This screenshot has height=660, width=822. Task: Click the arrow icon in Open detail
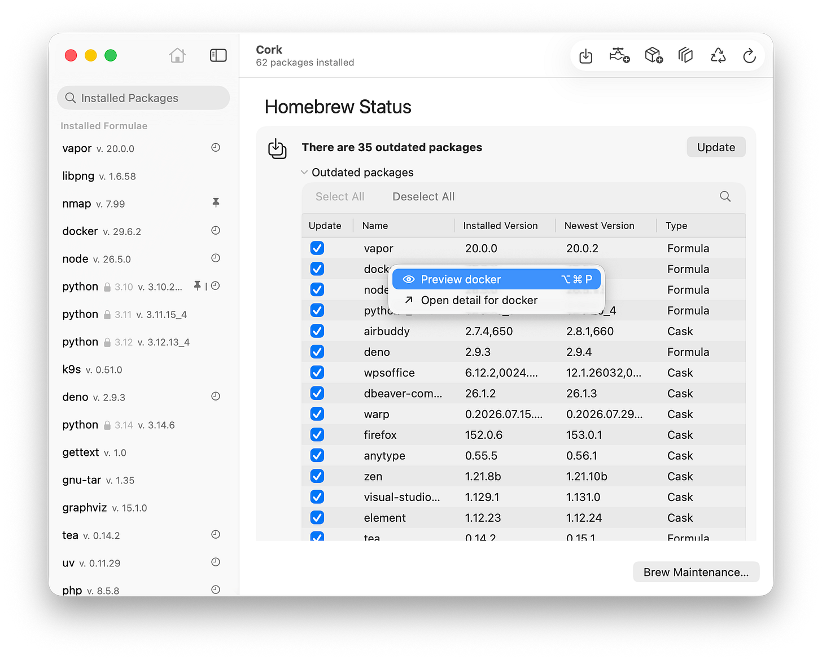(x=409, y=300)
